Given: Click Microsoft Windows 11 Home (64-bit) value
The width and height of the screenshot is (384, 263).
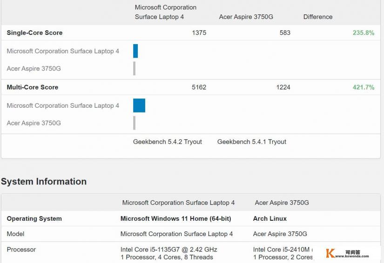Looking at the screenshot, I should [175, 219].
